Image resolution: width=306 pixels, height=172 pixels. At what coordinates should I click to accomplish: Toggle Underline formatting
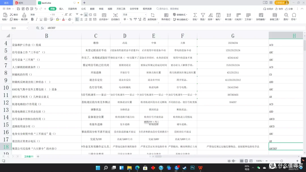pos(41,19)
